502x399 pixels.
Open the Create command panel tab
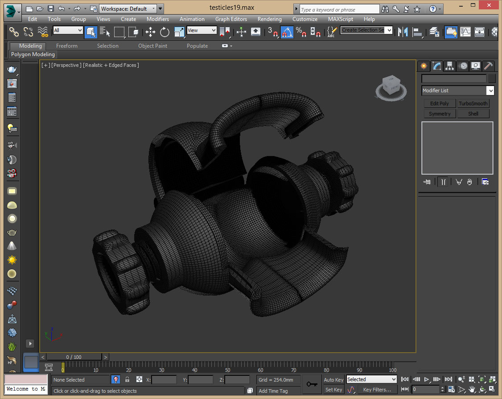tap(424, 66)
